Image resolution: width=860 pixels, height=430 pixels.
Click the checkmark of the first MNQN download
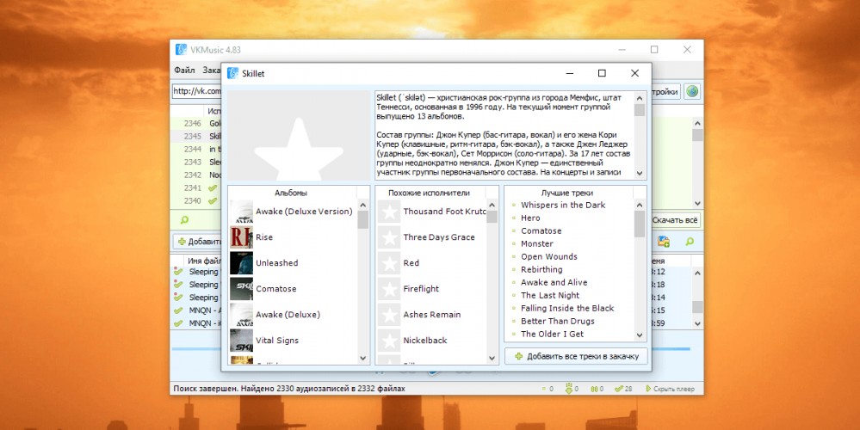pyautogui.click(x=177, y=310)
